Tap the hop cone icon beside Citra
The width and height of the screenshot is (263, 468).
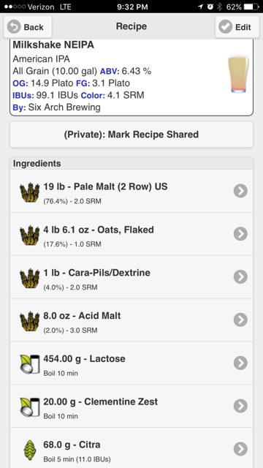(30, 450)
